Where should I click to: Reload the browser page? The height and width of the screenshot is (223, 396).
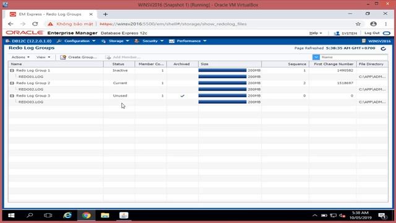(x=35, y=24)
